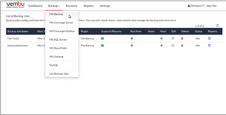The image size is (226, 115).
Task: Sign Out of the account
Action: click(x=212, y=6)
